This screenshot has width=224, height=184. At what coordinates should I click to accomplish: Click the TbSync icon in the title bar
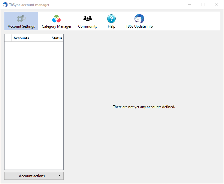[5, 5]
